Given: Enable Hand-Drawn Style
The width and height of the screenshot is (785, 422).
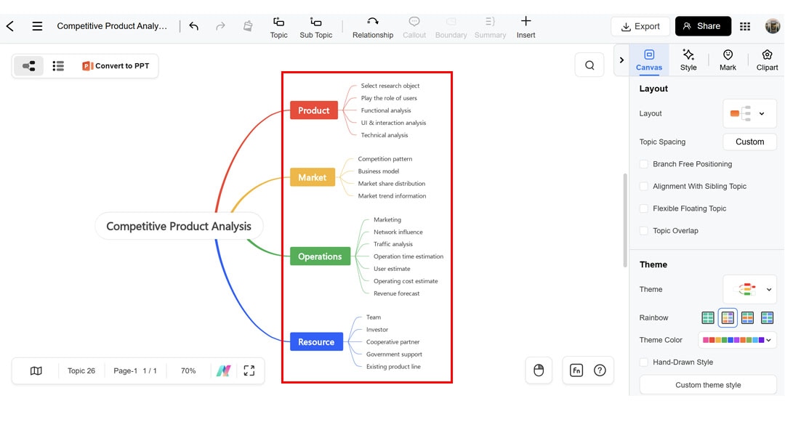Looking at the screenshot, I should pyautogui.click(x=643, y=362).
